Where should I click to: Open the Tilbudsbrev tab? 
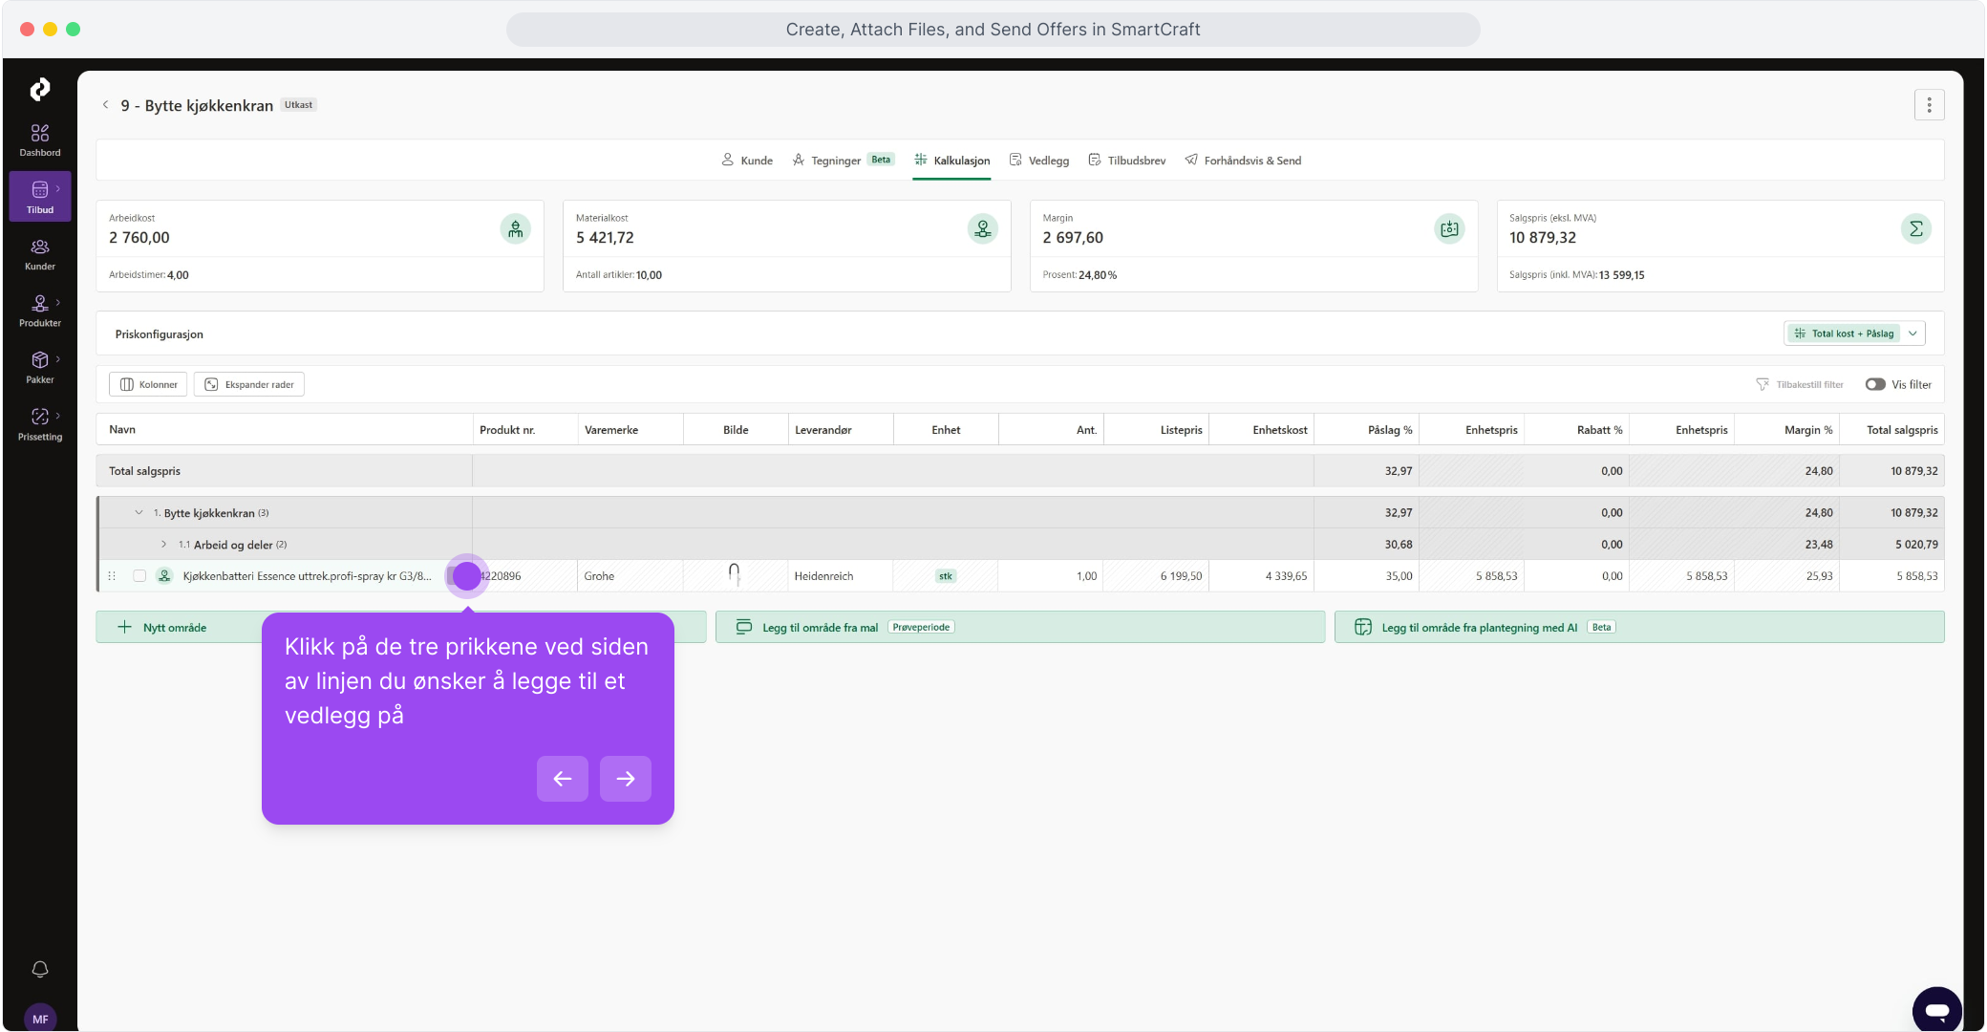coord(1127,161)
